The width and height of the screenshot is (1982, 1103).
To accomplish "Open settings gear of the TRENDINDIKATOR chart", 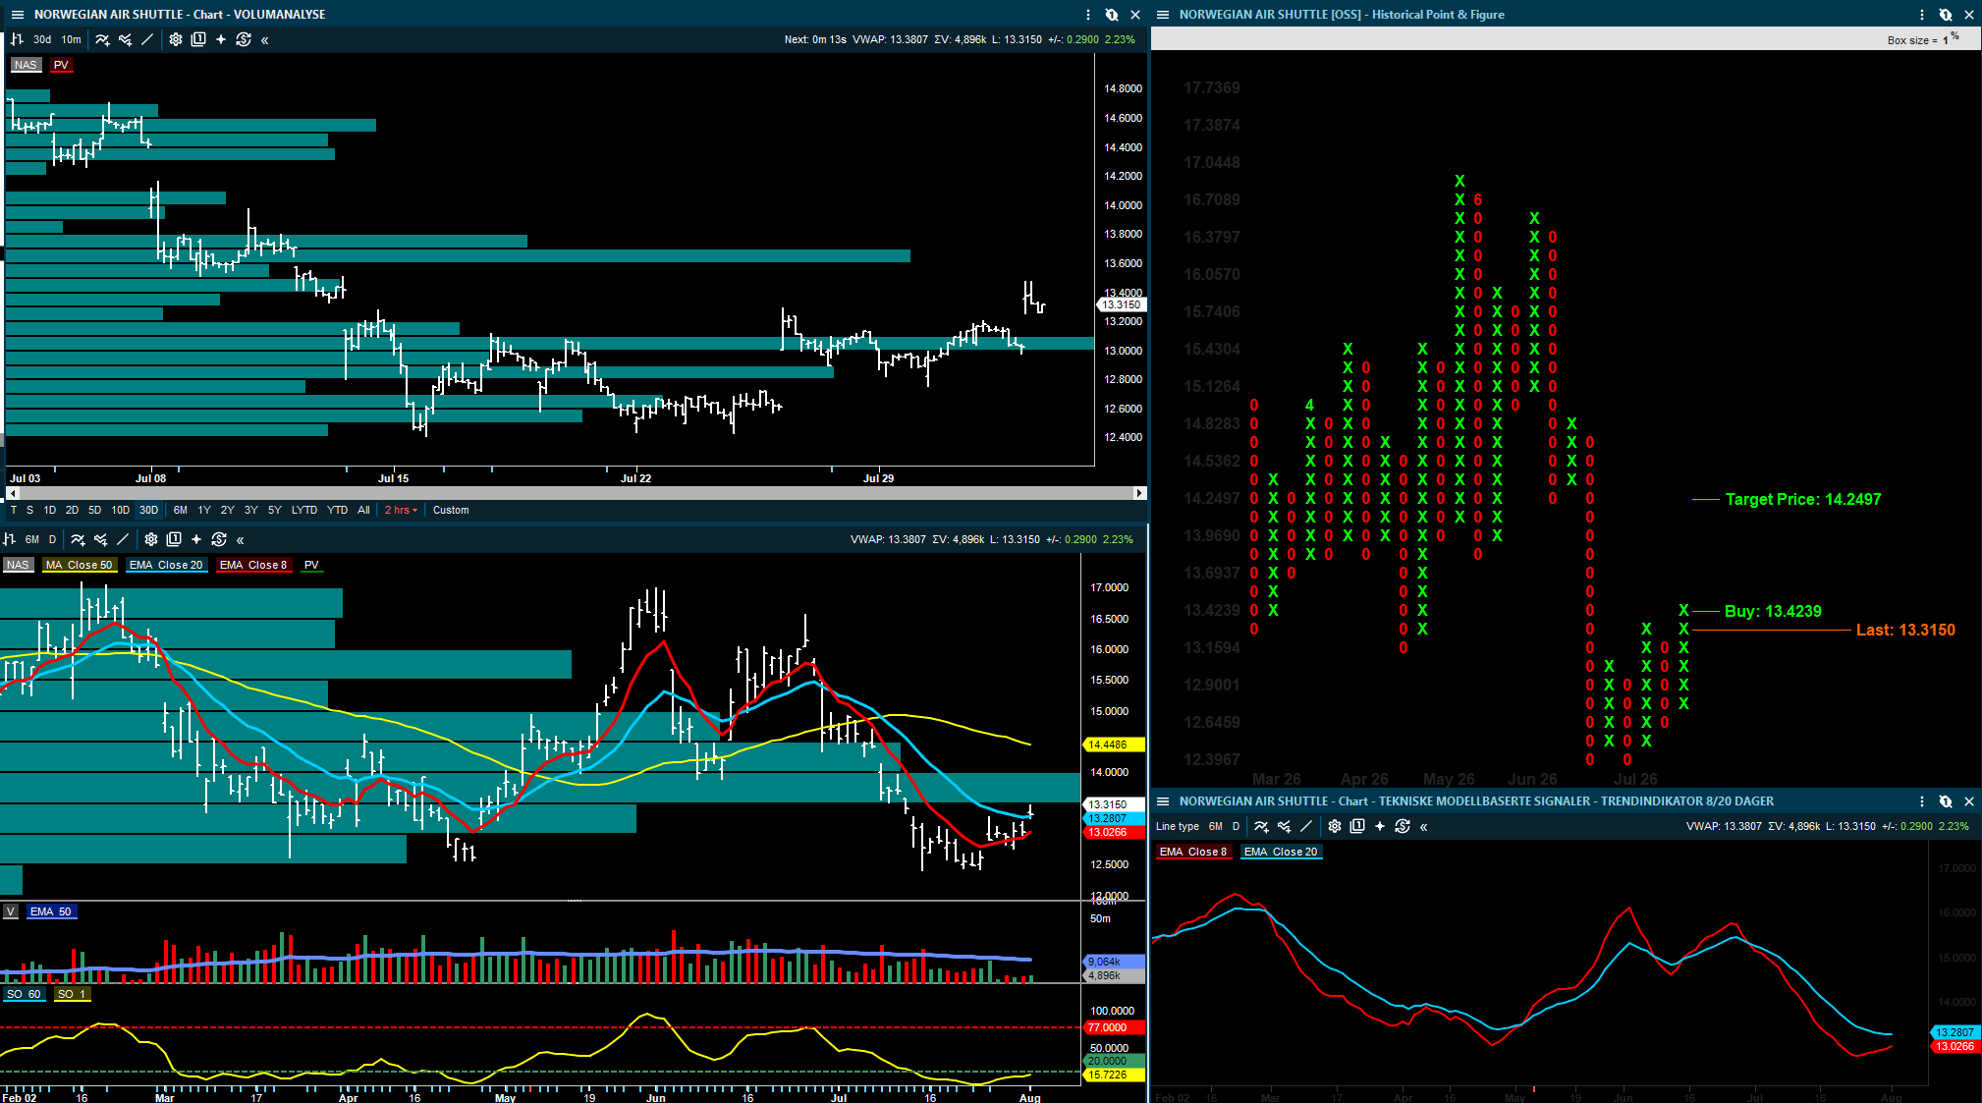I will 1335,826.
